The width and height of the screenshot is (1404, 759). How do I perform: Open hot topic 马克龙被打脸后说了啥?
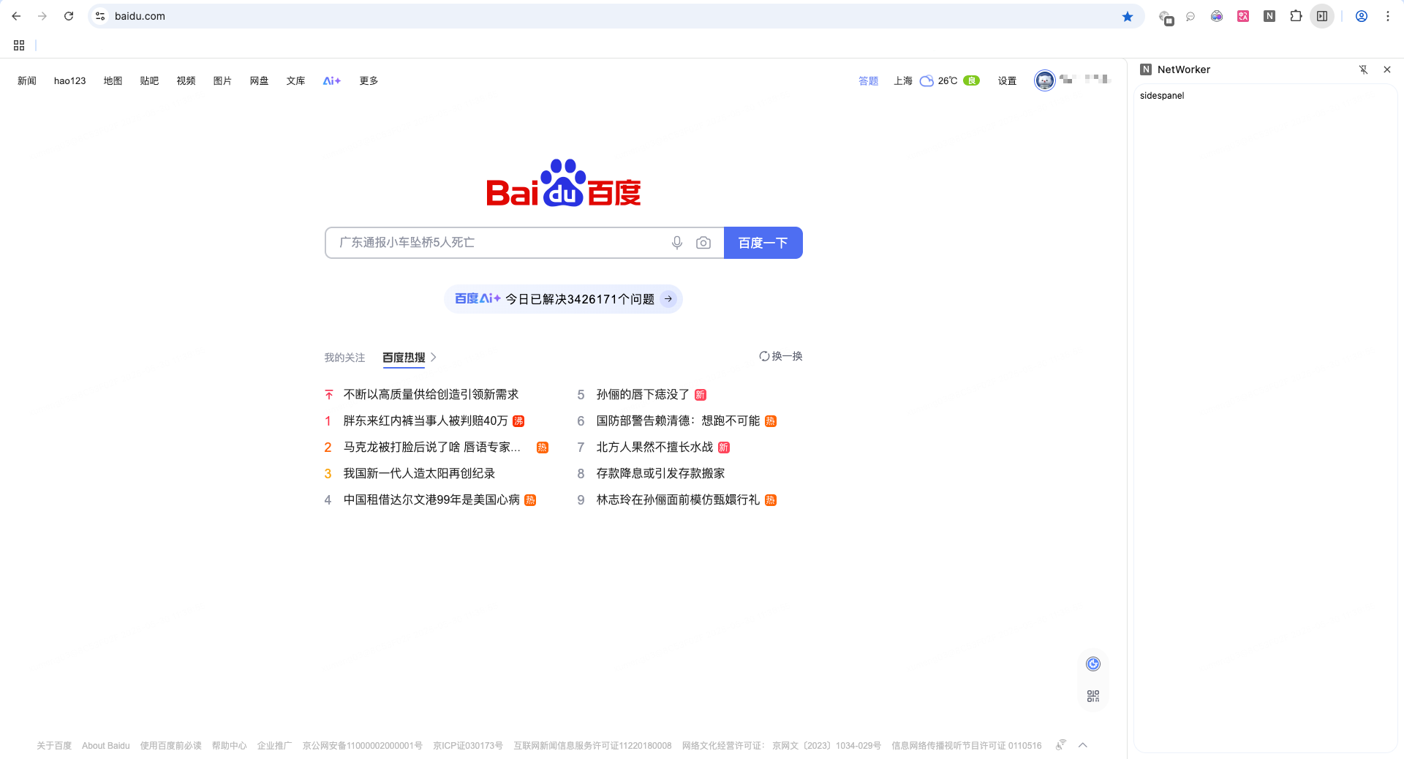(x=431, y=448)
